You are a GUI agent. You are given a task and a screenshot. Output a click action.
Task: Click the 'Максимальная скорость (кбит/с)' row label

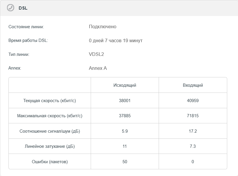50,116
